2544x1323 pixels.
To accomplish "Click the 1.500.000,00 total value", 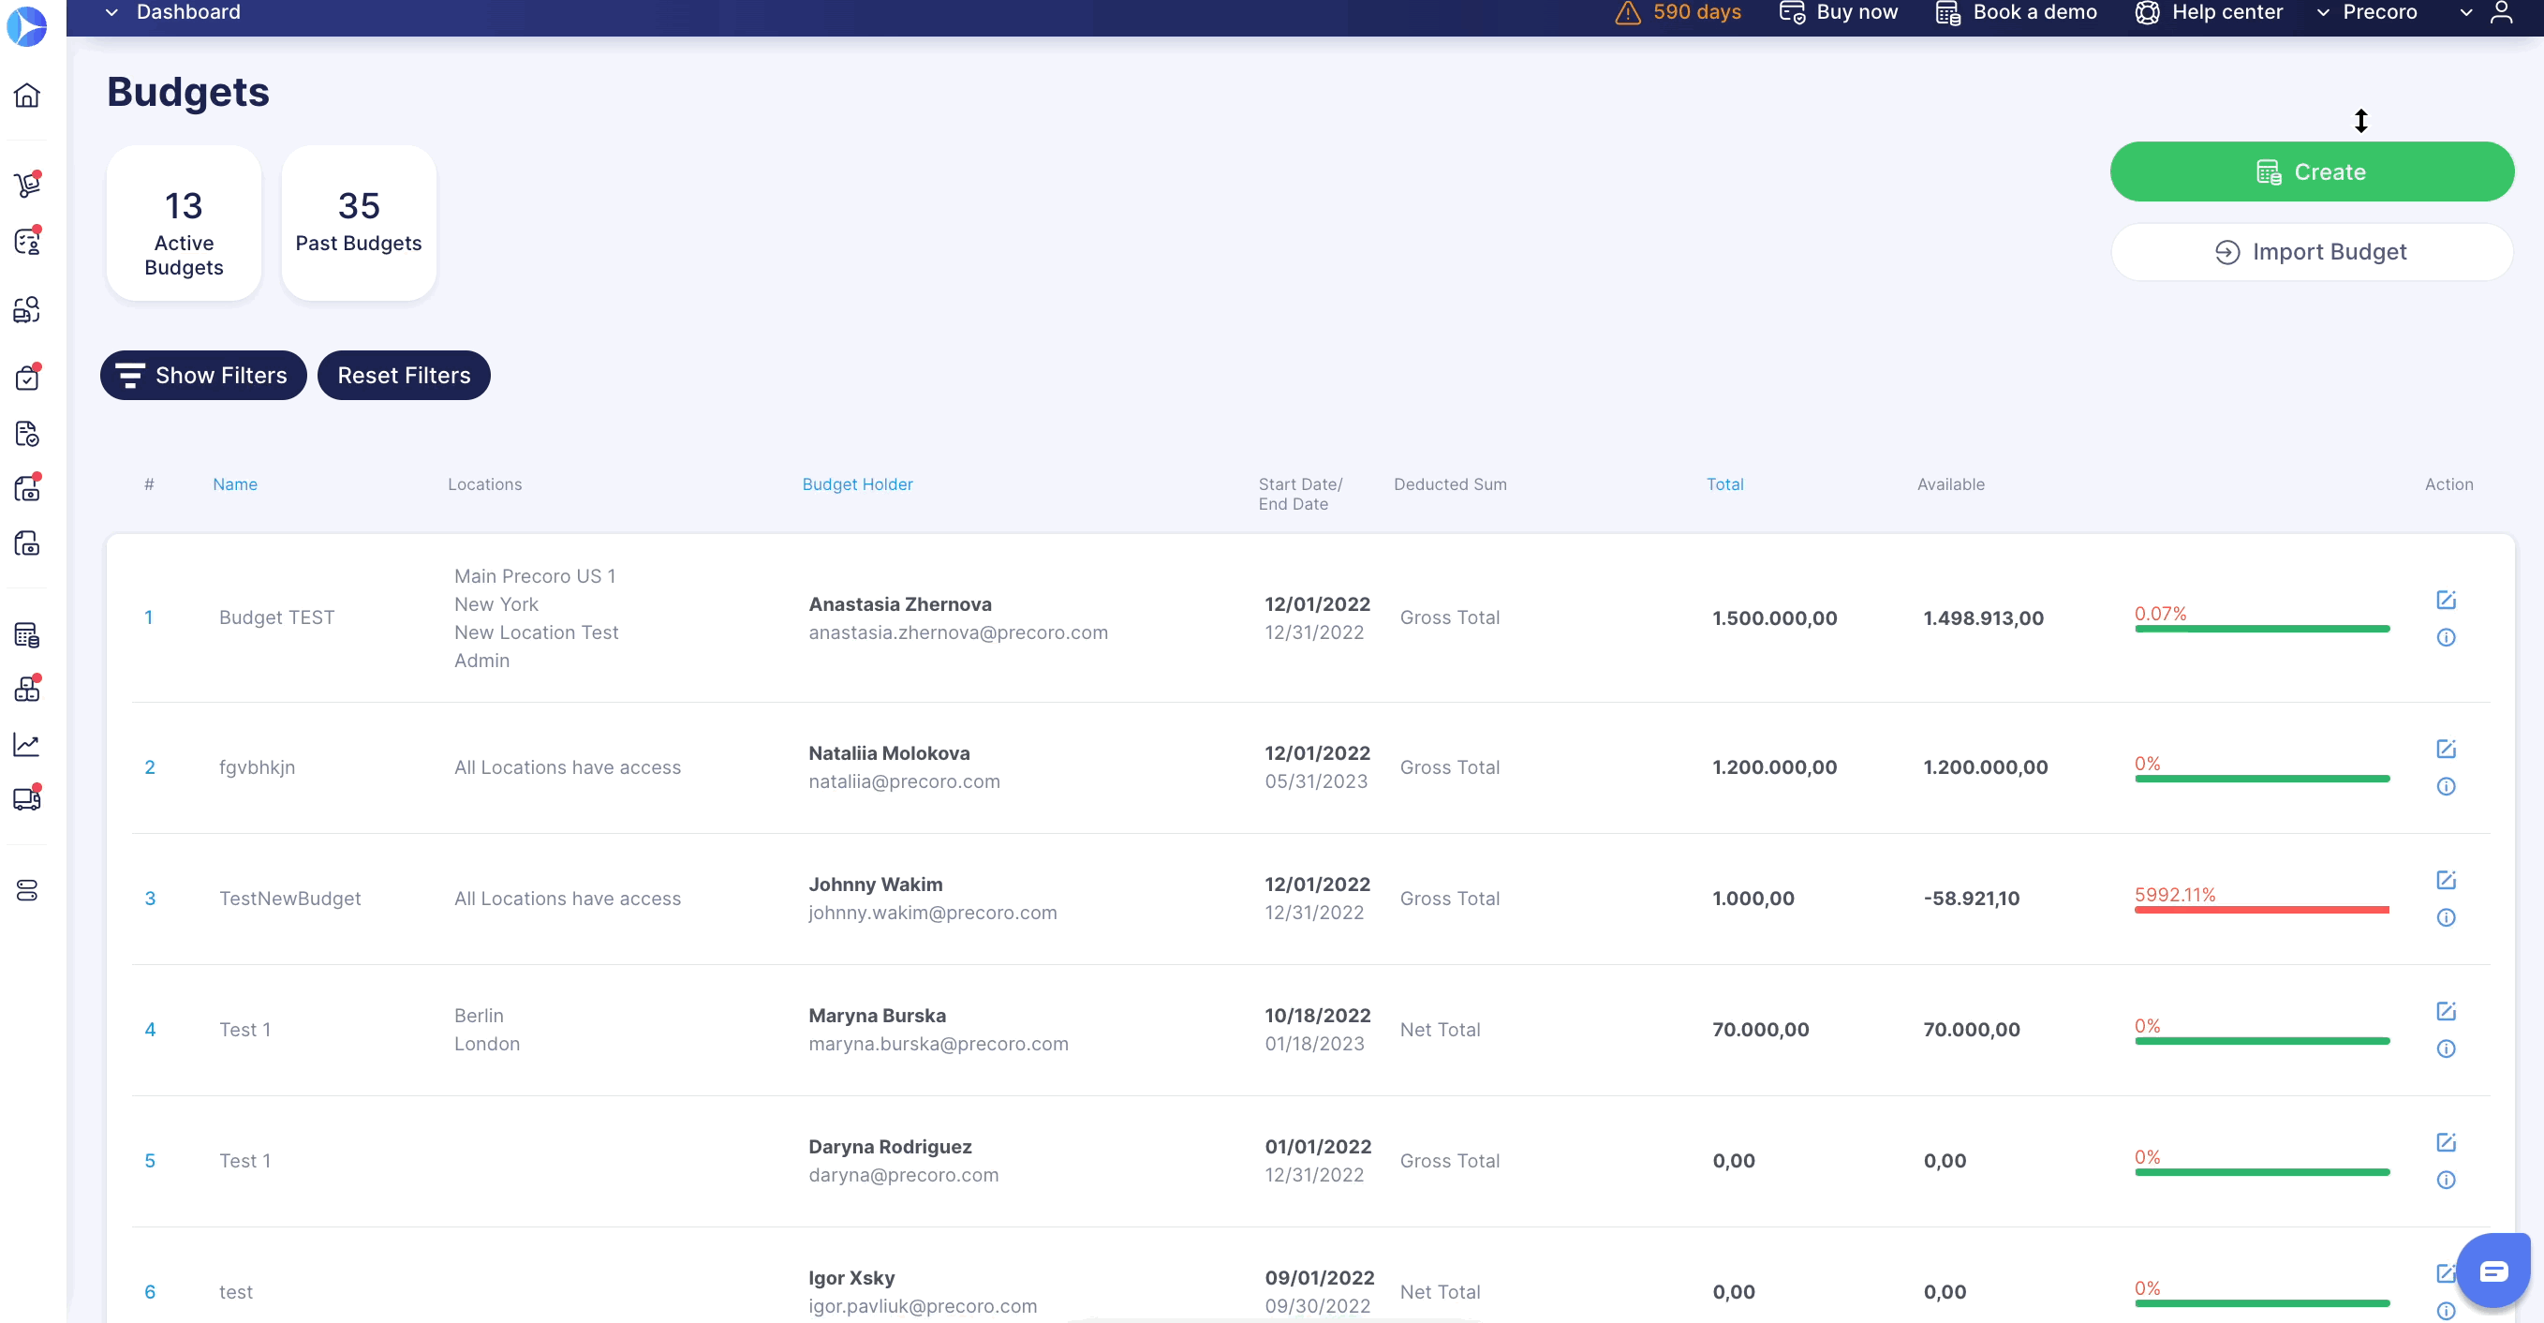I will click(1775, 618).
